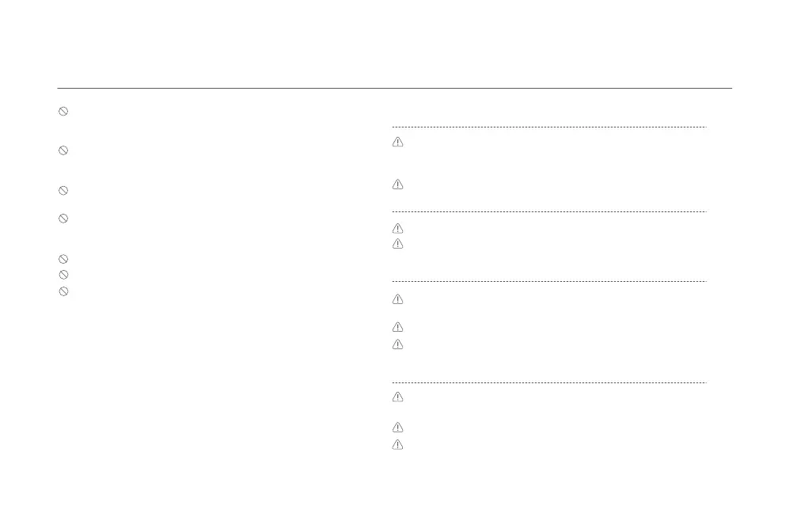
Task: Click middle warning triangle in the third dashed section
Action: point(397,327)
